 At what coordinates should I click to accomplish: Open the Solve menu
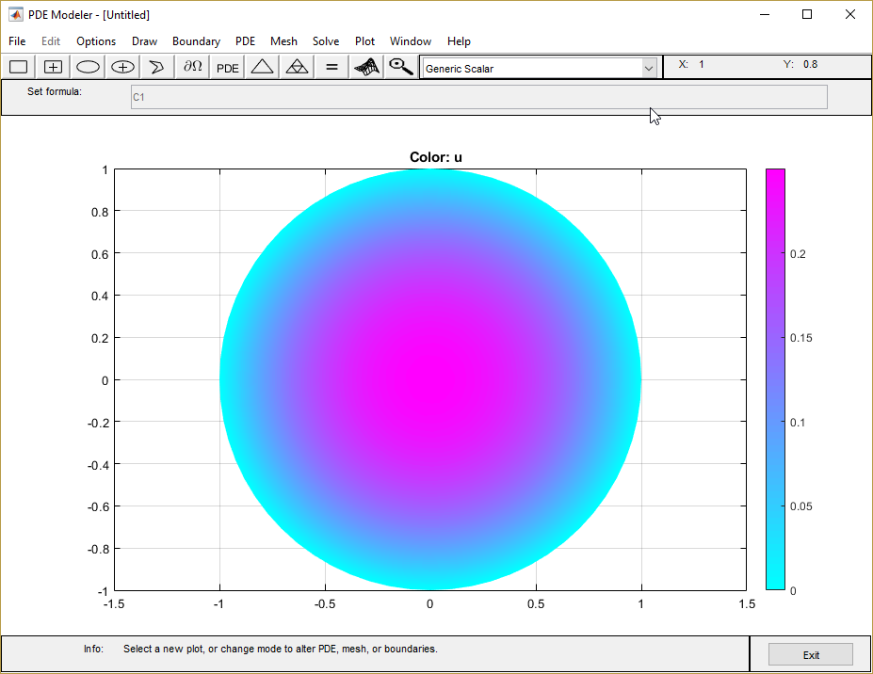[x=326, y=41]
